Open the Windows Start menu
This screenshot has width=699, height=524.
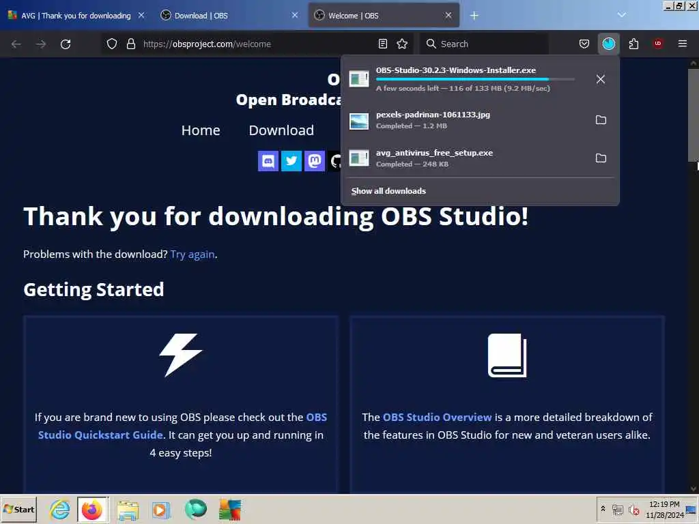(x=18, y=509)
